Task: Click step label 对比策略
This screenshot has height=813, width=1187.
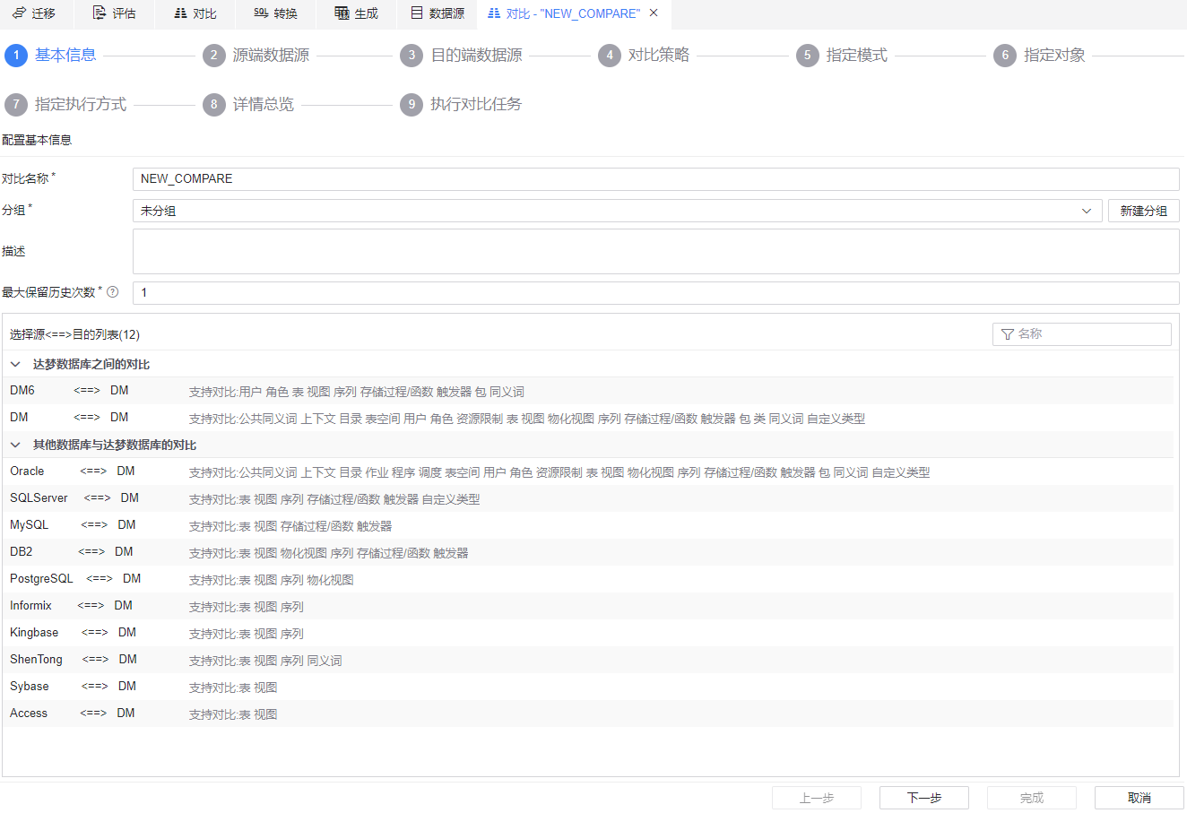Action: 659,56
